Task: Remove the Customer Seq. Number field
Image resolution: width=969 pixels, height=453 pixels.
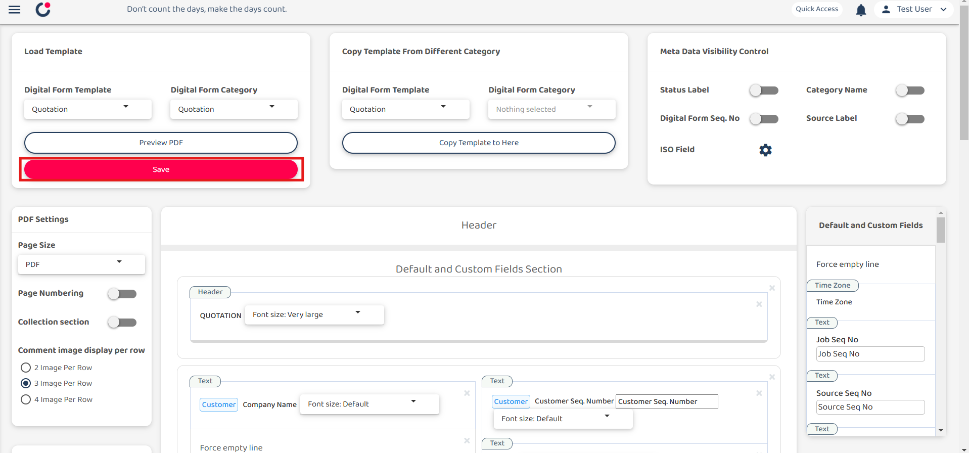Action: pos(759,393)
